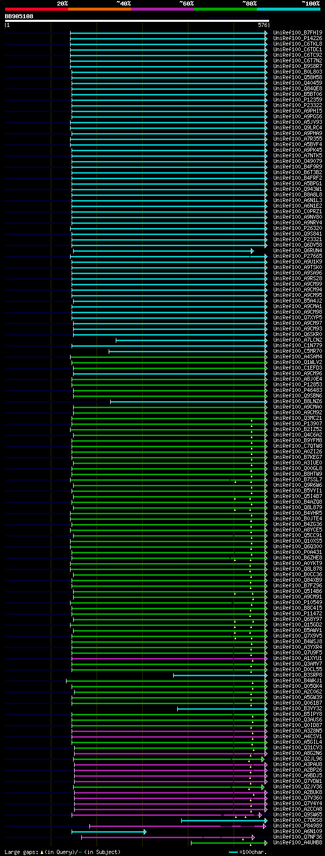
Task: Open hit UniRef100_B7FHI9
Action: pos(298,32)
